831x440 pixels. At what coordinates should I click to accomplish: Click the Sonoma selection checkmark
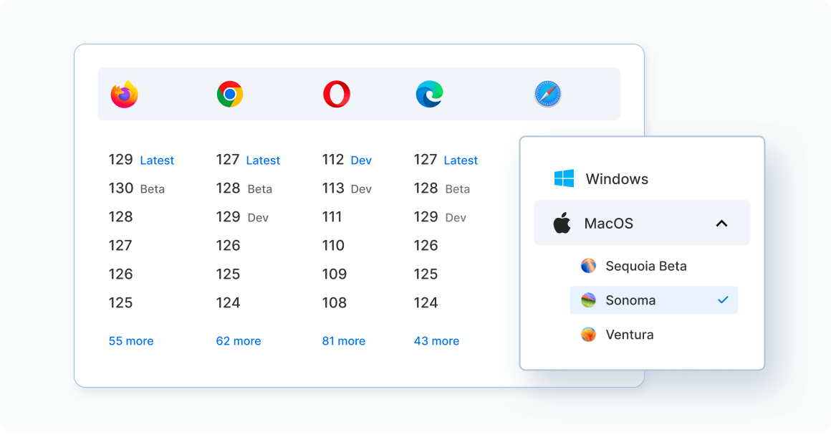(724, 300)
